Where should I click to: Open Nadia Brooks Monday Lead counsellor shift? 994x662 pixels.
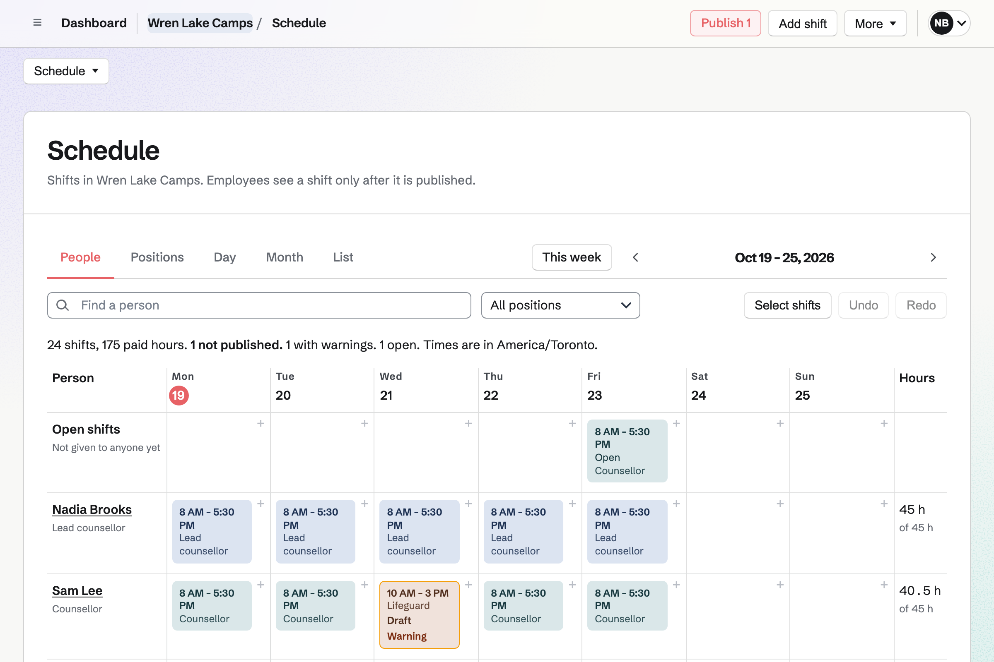point(212,532)
